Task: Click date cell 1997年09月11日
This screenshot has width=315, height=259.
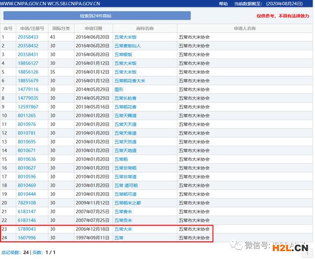Action: (x=93, y=238)
